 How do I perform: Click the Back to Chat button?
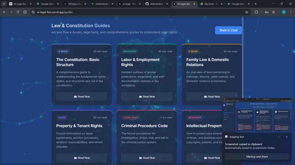coord(228,30)
